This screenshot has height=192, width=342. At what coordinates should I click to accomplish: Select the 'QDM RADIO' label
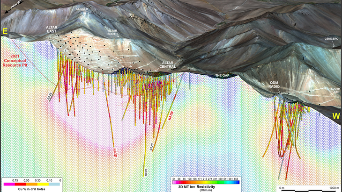pyautogui.click(x=274, y=85)
